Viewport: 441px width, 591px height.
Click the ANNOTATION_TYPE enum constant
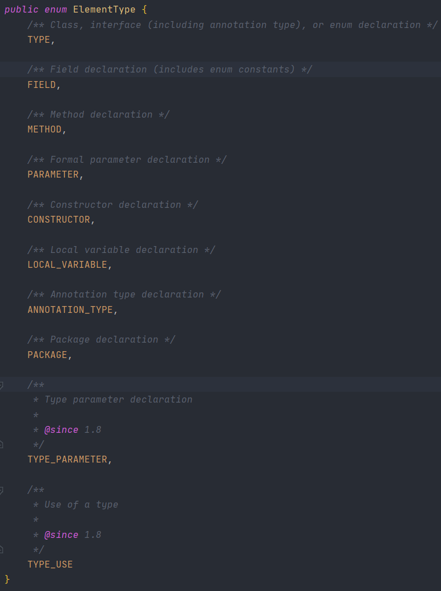tap(70, 309)
